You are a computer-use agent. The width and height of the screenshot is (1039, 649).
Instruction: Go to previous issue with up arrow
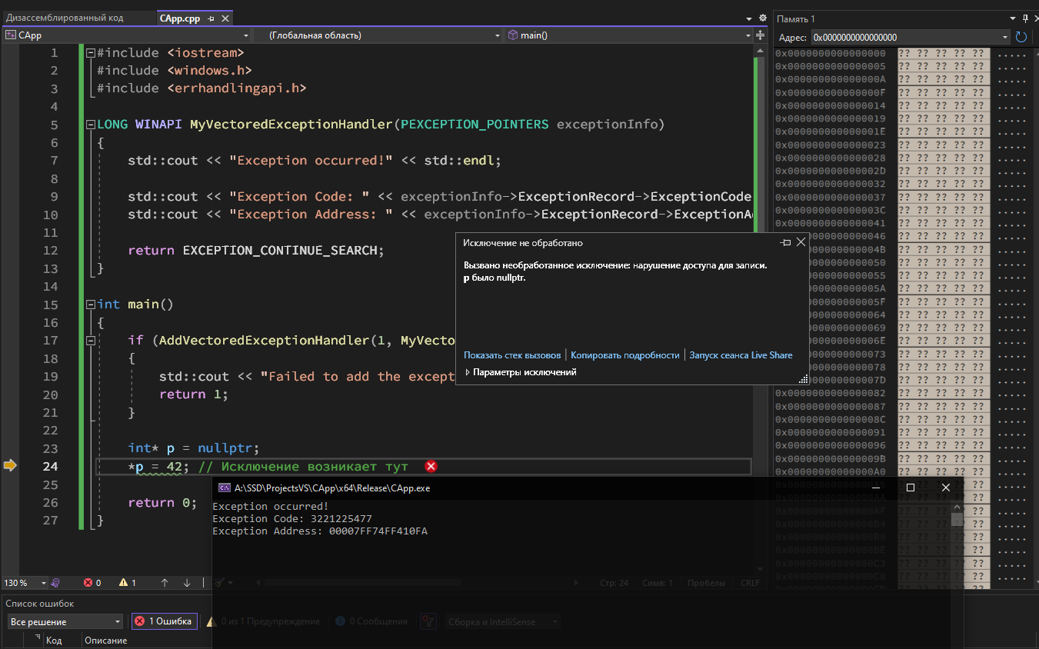point(165,583)
